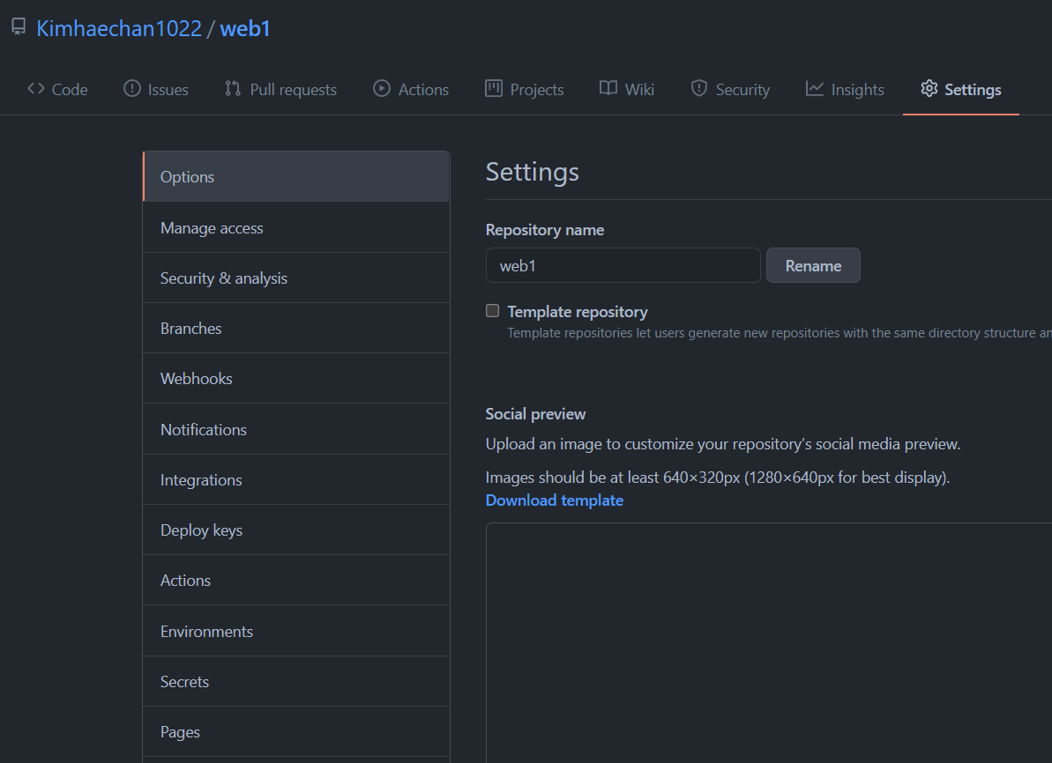Click the Actions play-circle icon
The width and height of the screenshot is (1052, 763).
(382, 88)
